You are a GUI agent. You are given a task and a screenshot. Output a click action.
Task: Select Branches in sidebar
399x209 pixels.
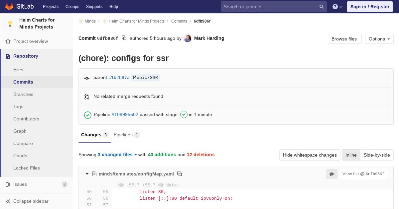23,94
